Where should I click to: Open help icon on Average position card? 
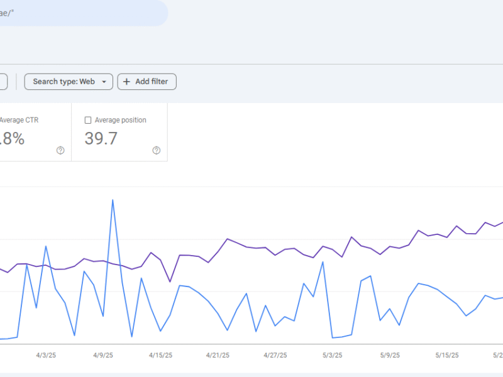click(x=156, y=150)
